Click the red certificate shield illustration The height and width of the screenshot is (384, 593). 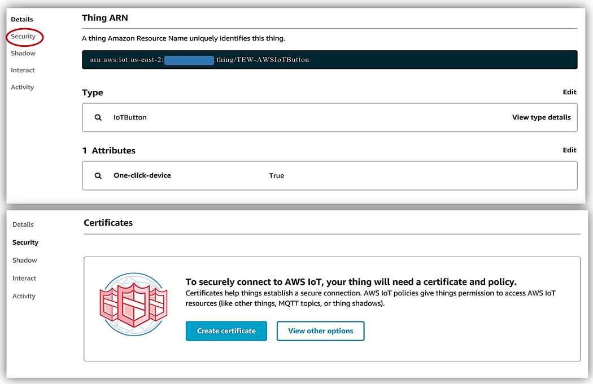click(134, 304)
